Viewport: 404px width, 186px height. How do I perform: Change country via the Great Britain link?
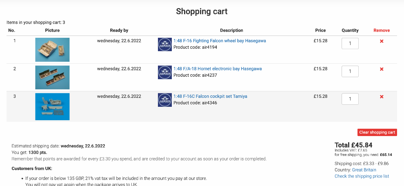364,170
